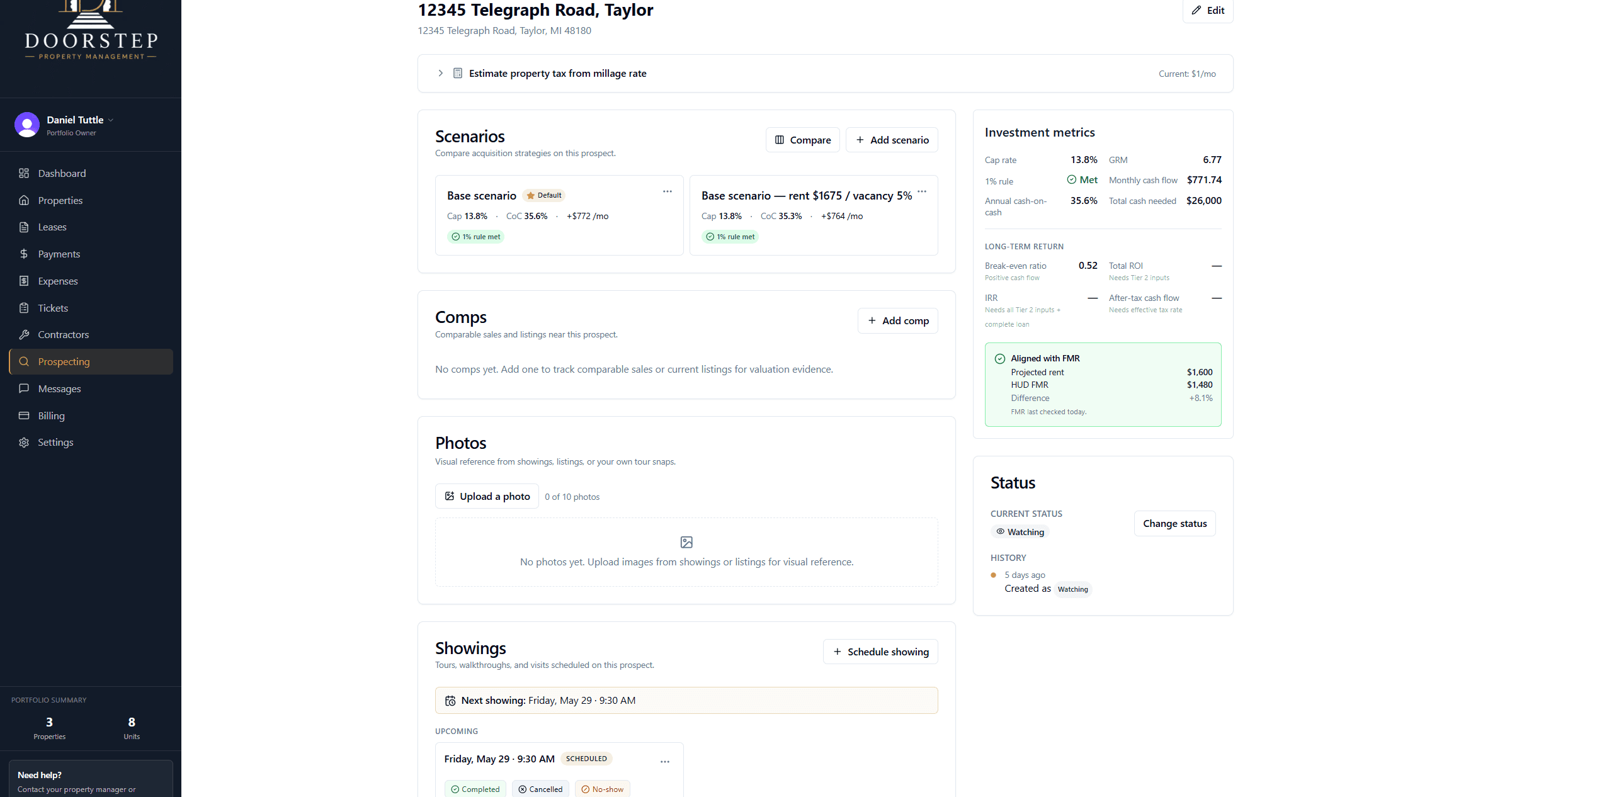Click the image icon in Upload a photo

[450, 496]
